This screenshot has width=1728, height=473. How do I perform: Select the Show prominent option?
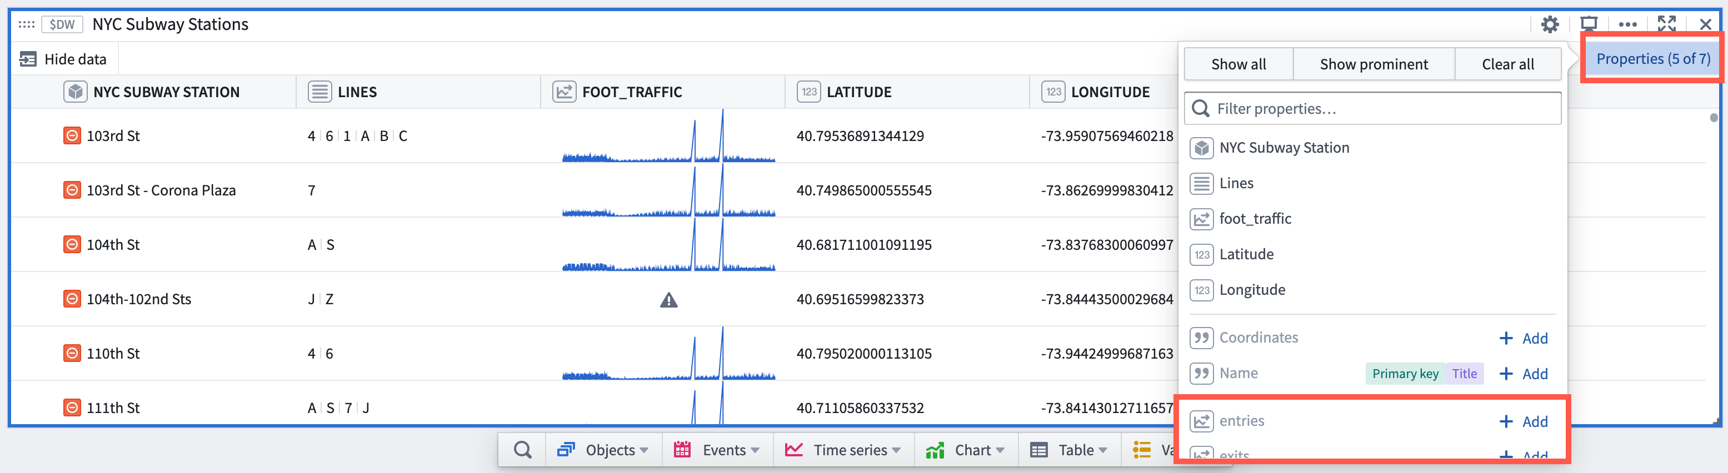tap(1374, 64)
